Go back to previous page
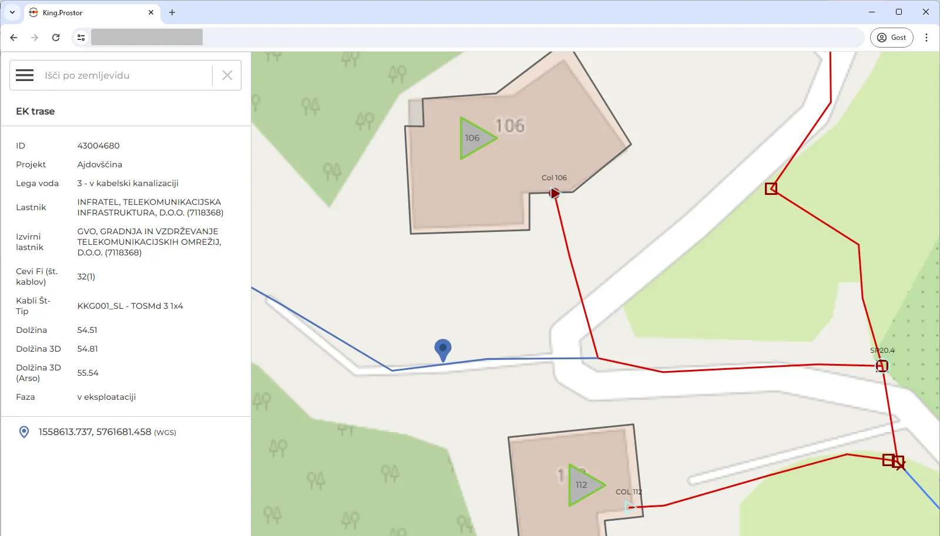Viewport: 940px width, 536px height. point(14,38)
